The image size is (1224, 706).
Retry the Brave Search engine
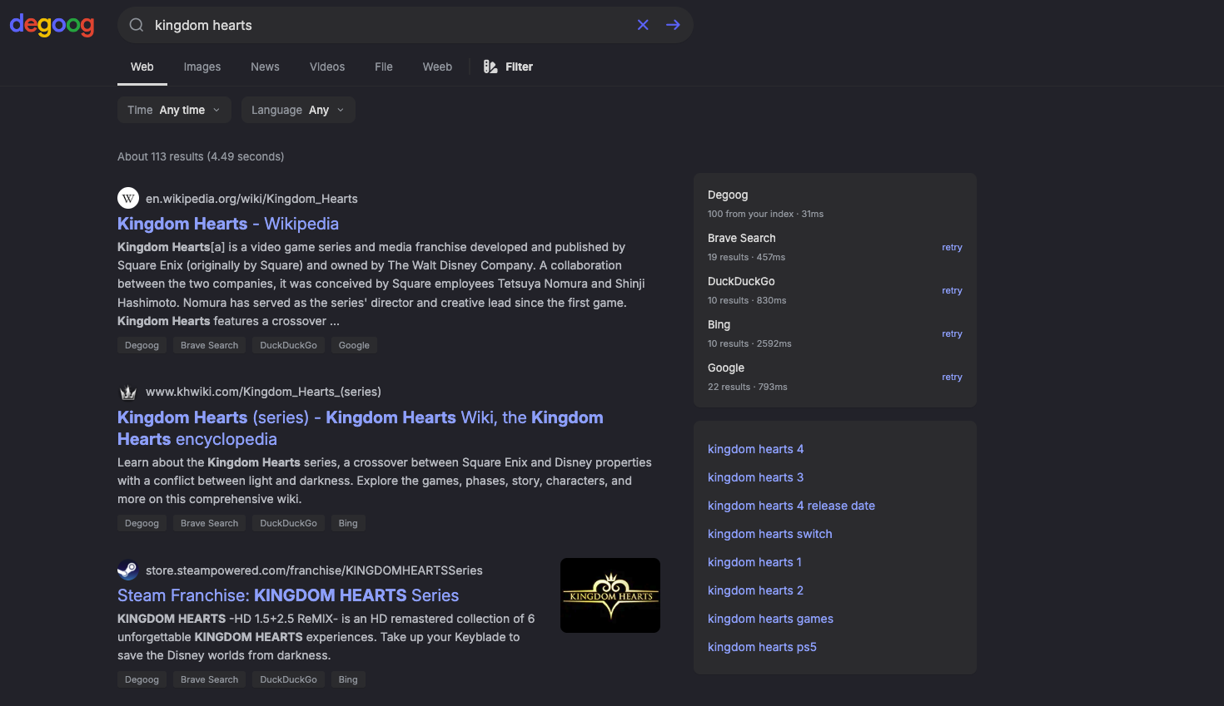click(x=952, y=247)
